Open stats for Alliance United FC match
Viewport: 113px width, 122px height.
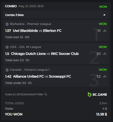coord(105,76)
